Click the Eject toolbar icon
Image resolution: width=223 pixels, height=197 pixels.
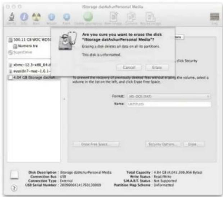pyautogui.click(x=67, y=17)
